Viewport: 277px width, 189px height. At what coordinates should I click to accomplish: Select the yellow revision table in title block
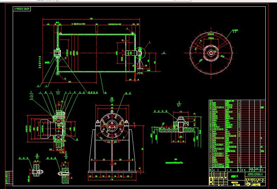218,178
